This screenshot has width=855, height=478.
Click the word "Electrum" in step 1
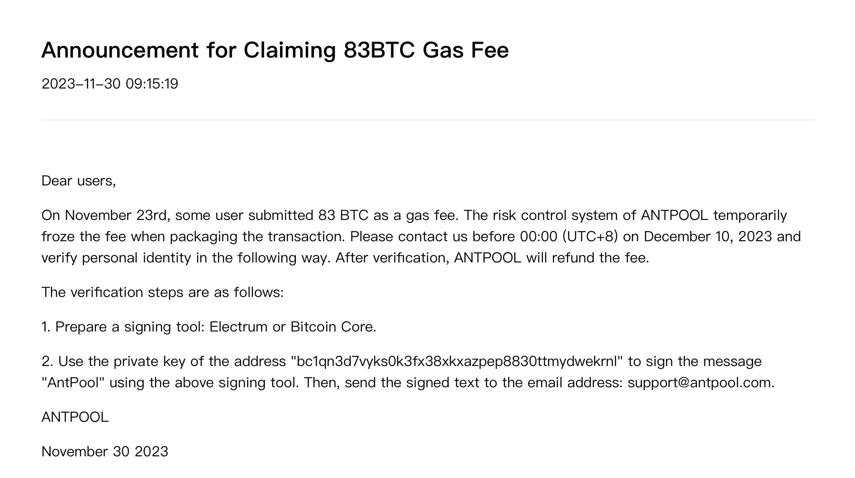[238, 327]
